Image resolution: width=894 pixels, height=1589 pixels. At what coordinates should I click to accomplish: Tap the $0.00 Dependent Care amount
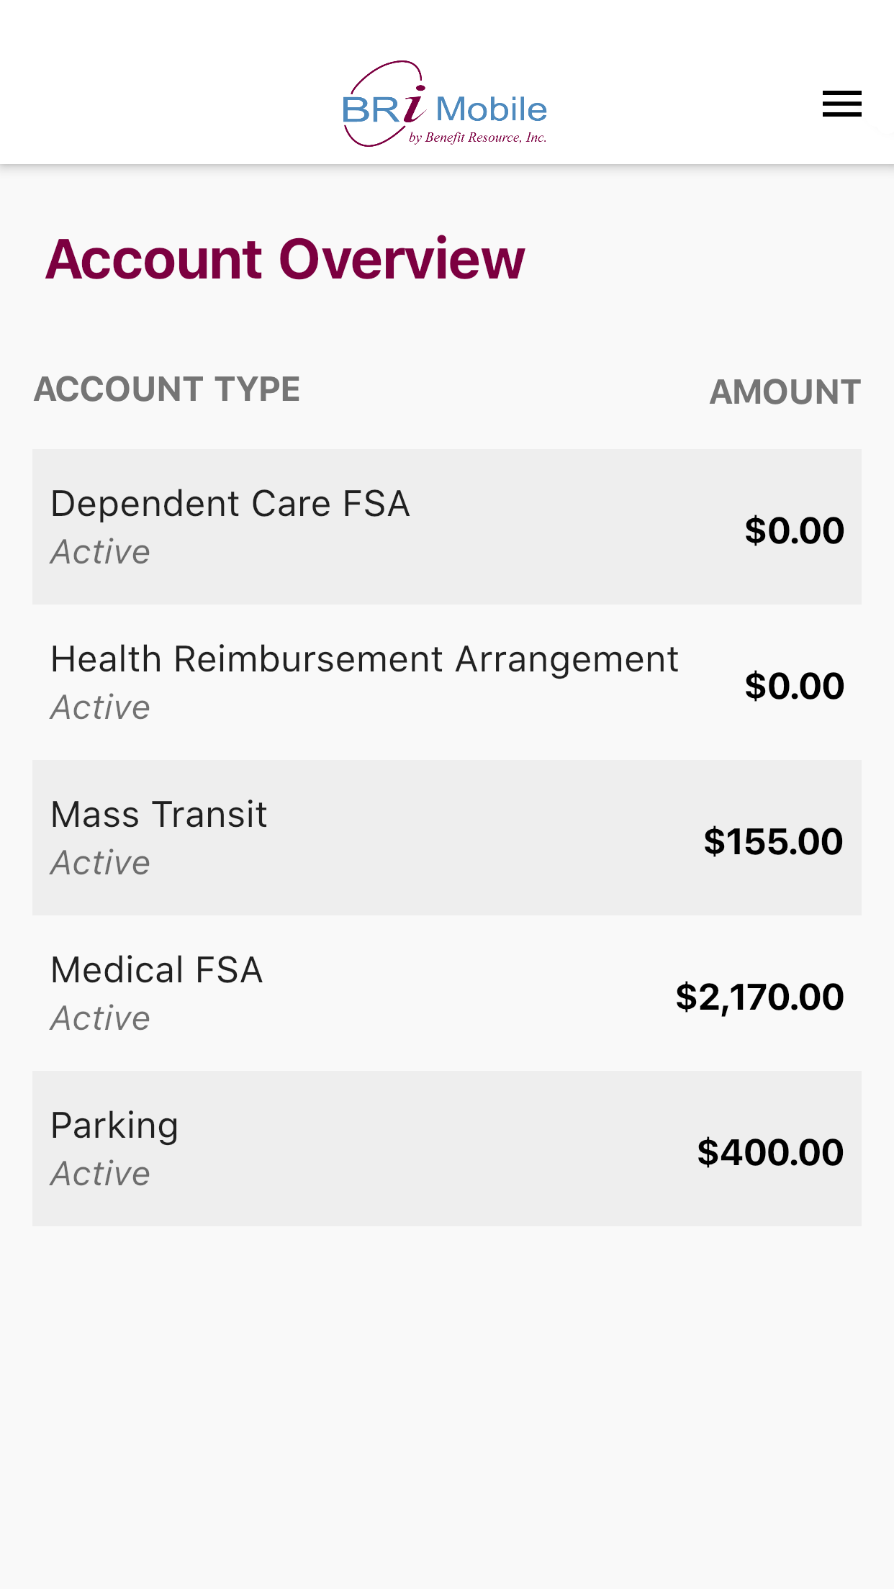pos(794,530)
